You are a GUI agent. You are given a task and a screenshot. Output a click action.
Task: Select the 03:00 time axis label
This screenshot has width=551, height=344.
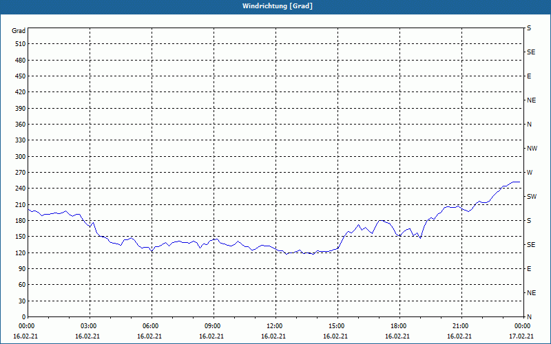coord(89,326)
